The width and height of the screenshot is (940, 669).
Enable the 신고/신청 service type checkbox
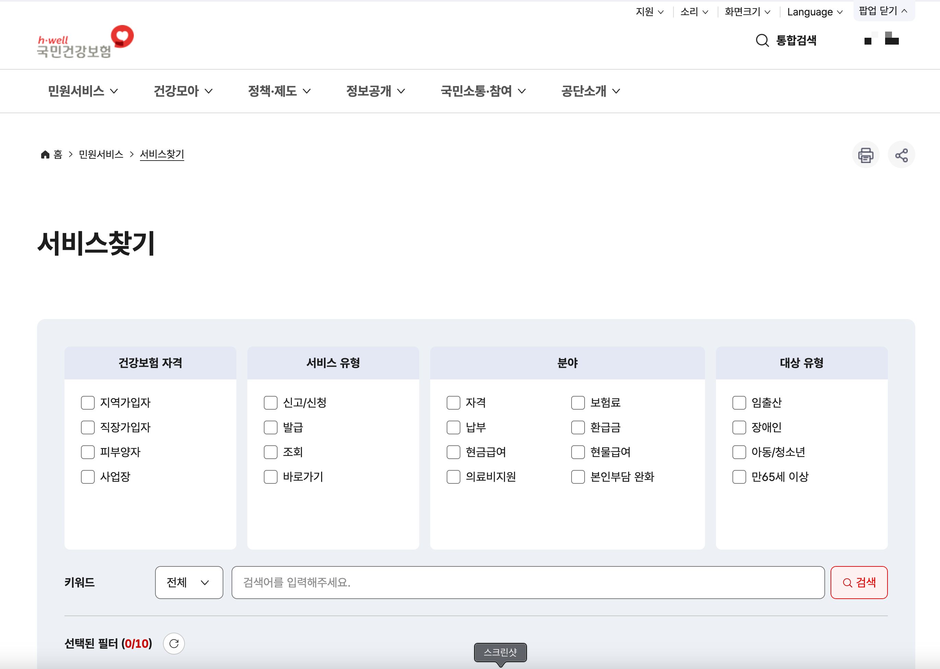point(271,402)
